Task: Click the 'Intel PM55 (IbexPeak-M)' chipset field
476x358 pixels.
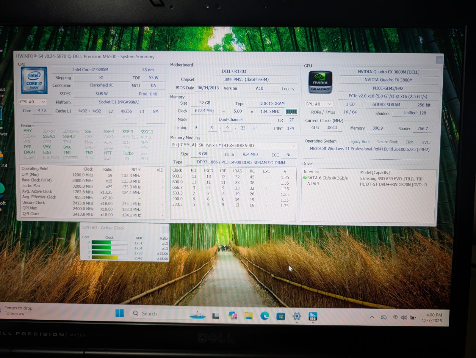Action: (x=246, y=79)
